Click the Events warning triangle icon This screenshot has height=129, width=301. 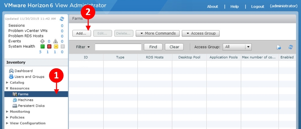56,41
